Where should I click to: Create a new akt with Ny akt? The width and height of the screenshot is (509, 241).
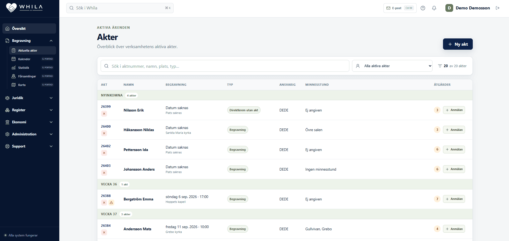pos(458,44)
